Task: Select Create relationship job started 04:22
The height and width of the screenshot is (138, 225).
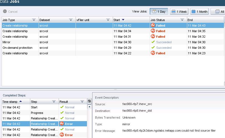Action: coord(113,53)
